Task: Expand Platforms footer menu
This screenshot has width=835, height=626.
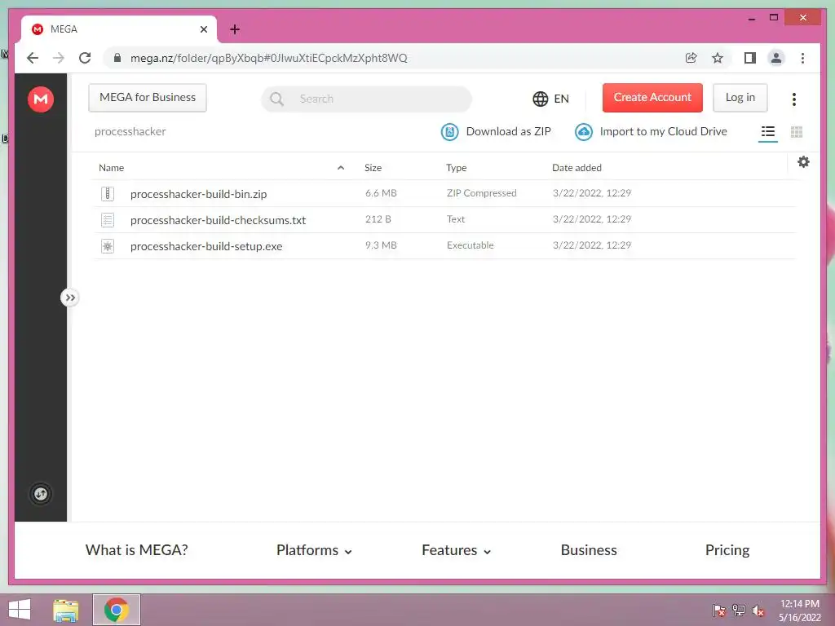Action: click(314, 550)
